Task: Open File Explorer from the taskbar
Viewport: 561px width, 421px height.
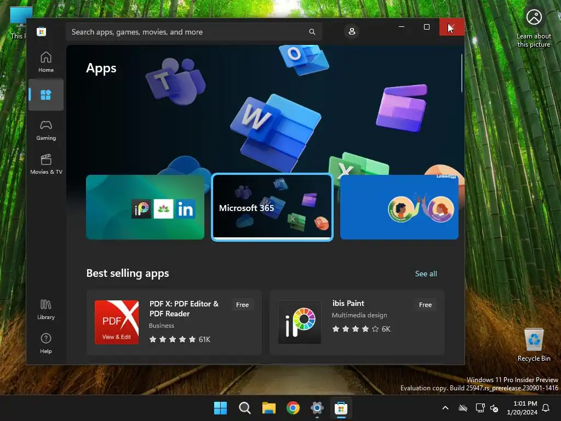Action: point(268,408)
